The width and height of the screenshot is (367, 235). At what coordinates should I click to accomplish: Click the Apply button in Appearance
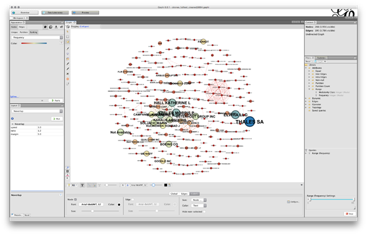55,101
